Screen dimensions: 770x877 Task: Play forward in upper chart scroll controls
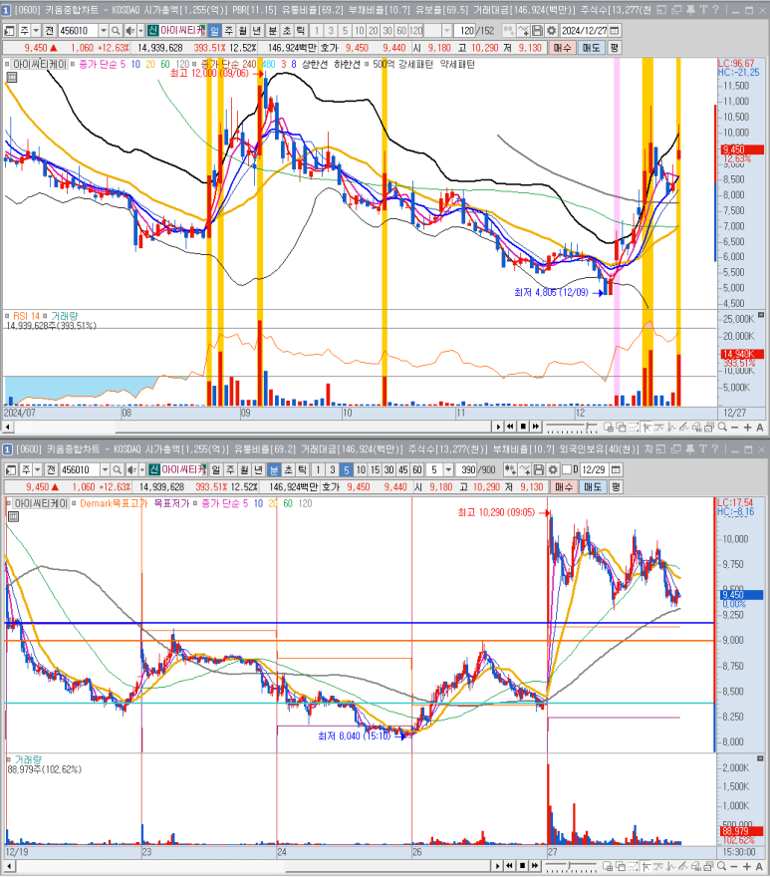498,427
